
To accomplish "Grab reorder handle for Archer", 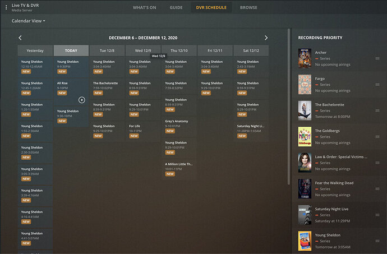I will (x=377, y=58).
